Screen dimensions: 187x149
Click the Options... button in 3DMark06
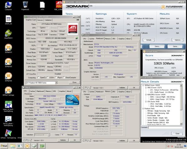[x=178, y=40]
